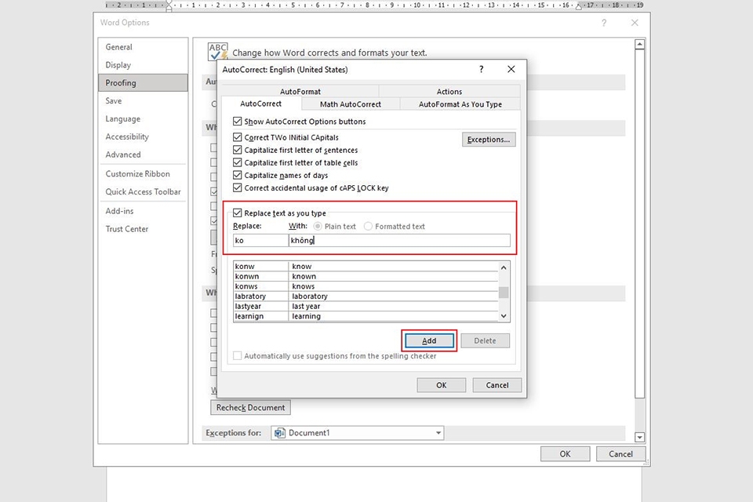
Task: Click the Exceptions button
Action: click(x=489, y=139)
